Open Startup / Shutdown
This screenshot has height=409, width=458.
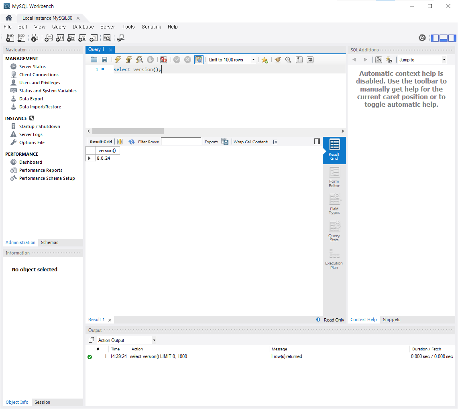pyautogui.click(x=39, y=126)
